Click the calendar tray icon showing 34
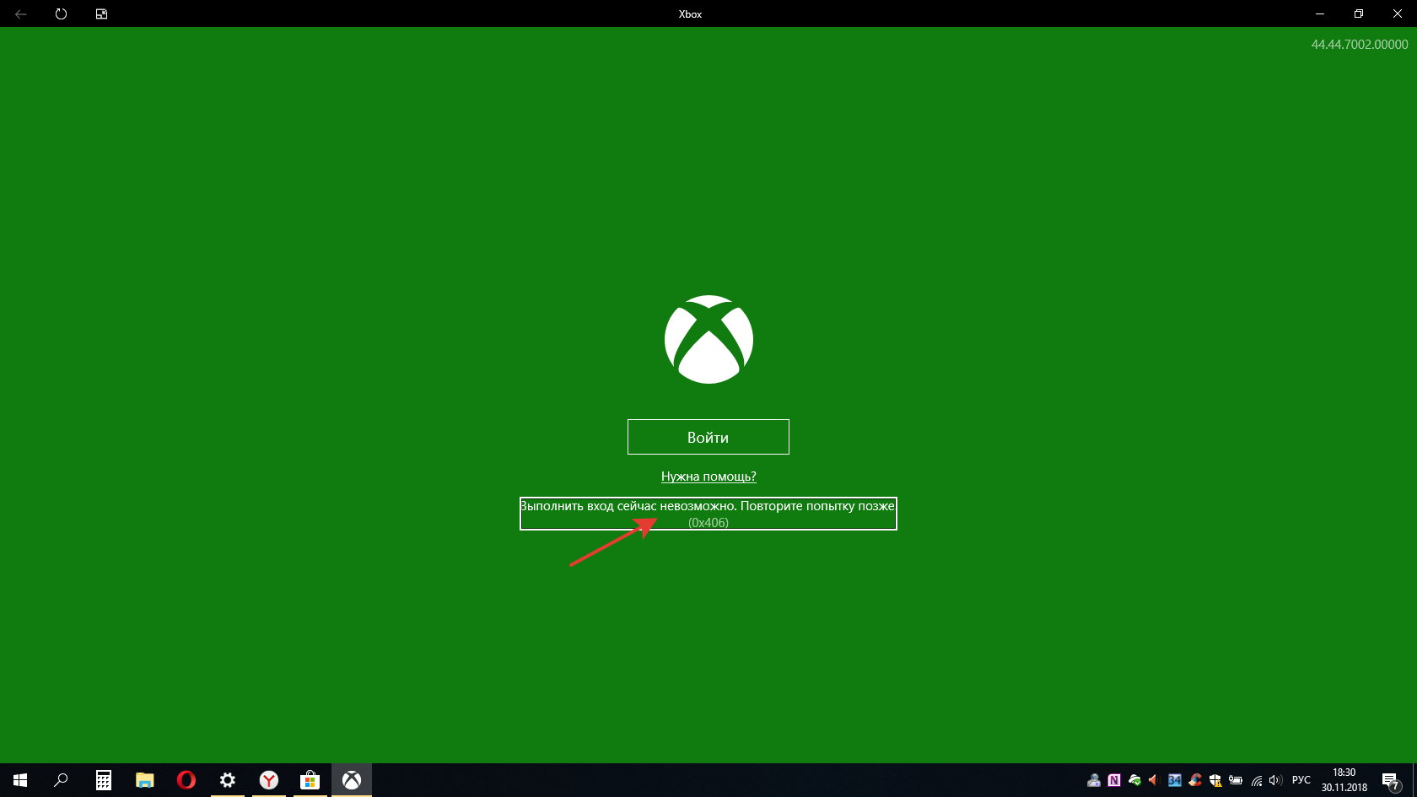This screenshot has height=797, width=1417. tap(1175, 780)
